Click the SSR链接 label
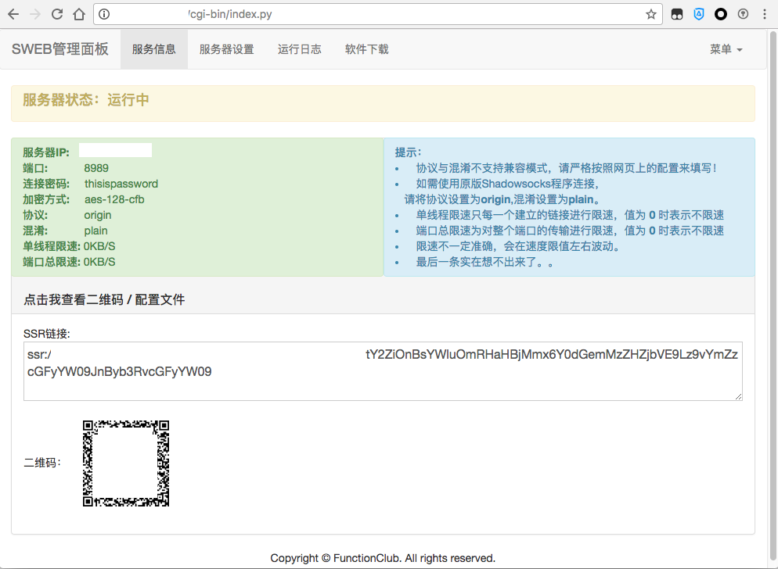Viewport: 778px width, 569px height. 47,334
